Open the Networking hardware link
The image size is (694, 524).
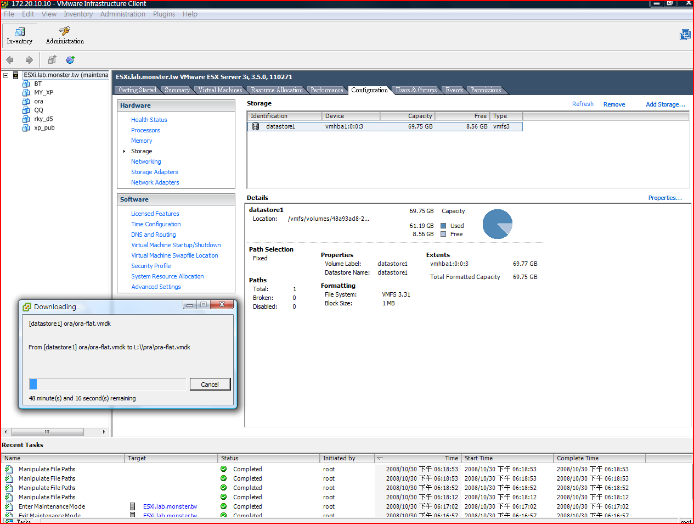click(146, 161)
